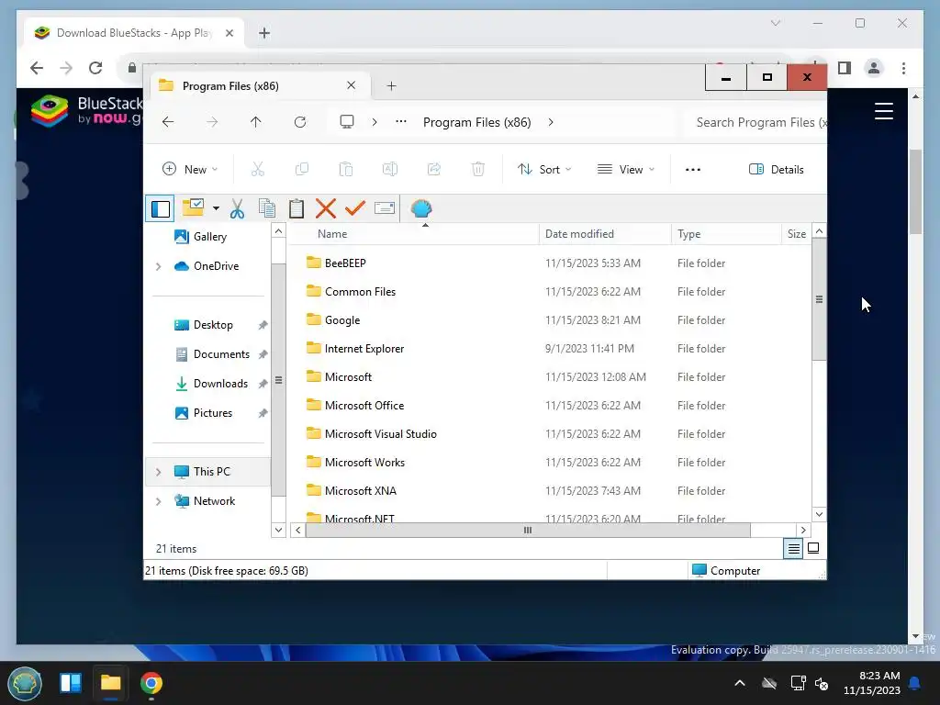The height and width of the screenshot is (705, 940).
Task: Select the Microsoft Visual Studio folder
Action: click(x=380, y=434)
